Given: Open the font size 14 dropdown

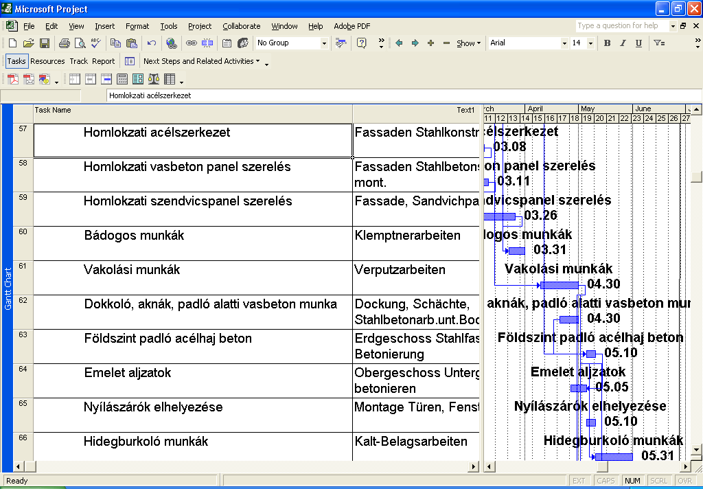Looking at the screenshot, I should tap(590, 43).
